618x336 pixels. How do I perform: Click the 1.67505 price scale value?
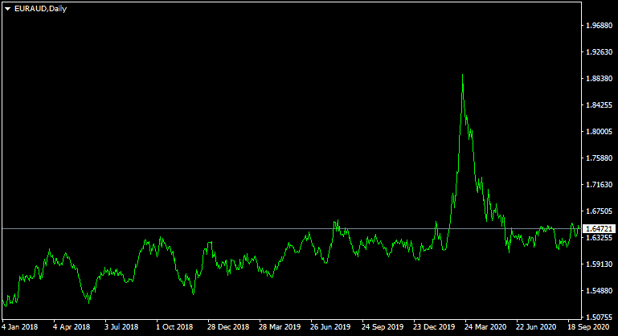(599, 211)
